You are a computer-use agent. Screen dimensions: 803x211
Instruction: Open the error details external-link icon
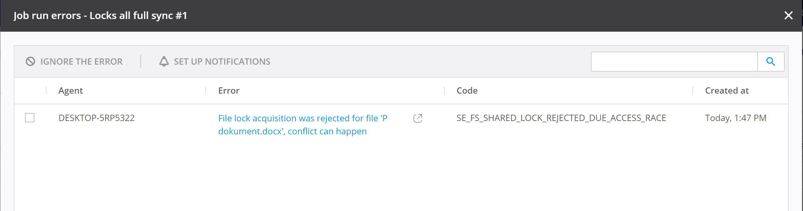pyautogui.click(x=418, y=118)
